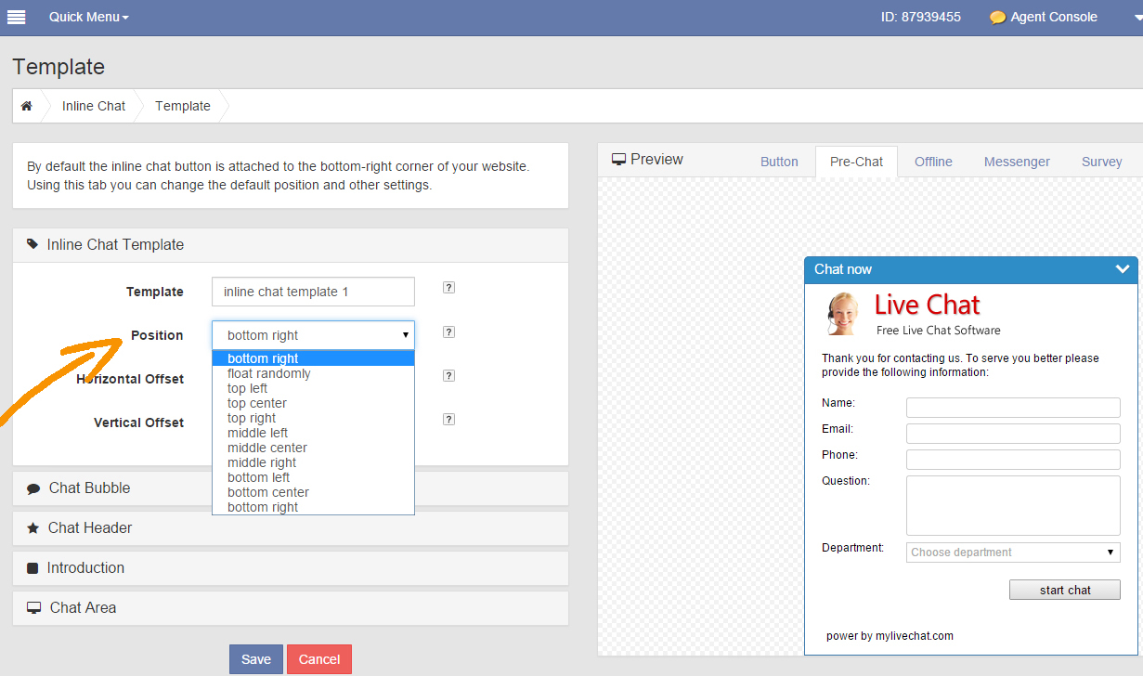Expand the Introduction section
Image resolution: width=1143 pixels, height=676 pixels.
[85, 568]
